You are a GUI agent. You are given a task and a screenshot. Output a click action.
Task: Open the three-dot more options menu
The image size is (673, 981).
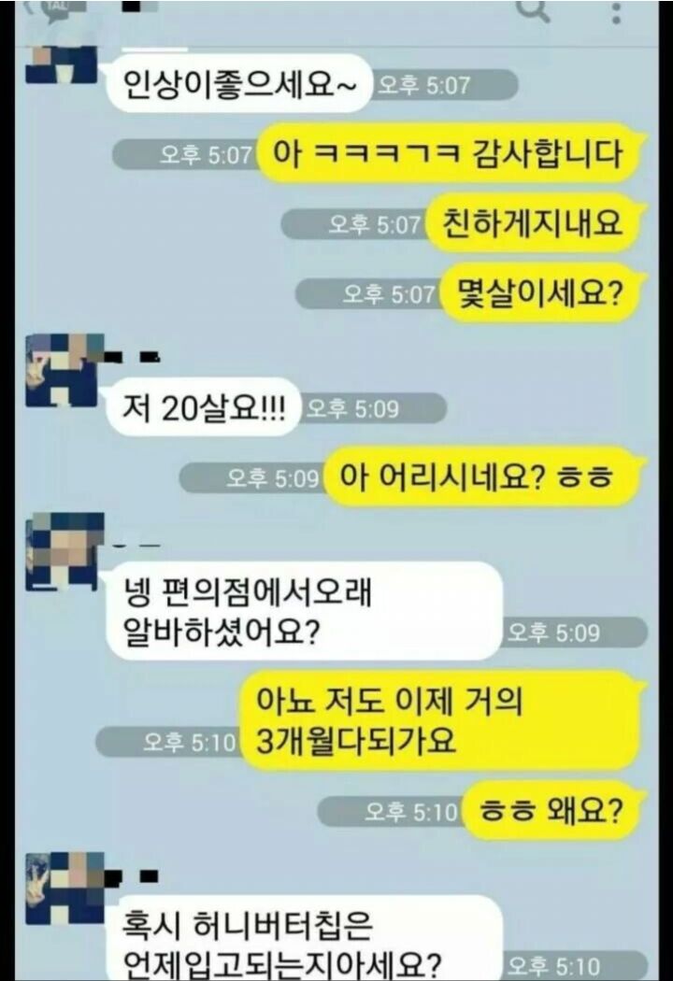coord(616,12)
